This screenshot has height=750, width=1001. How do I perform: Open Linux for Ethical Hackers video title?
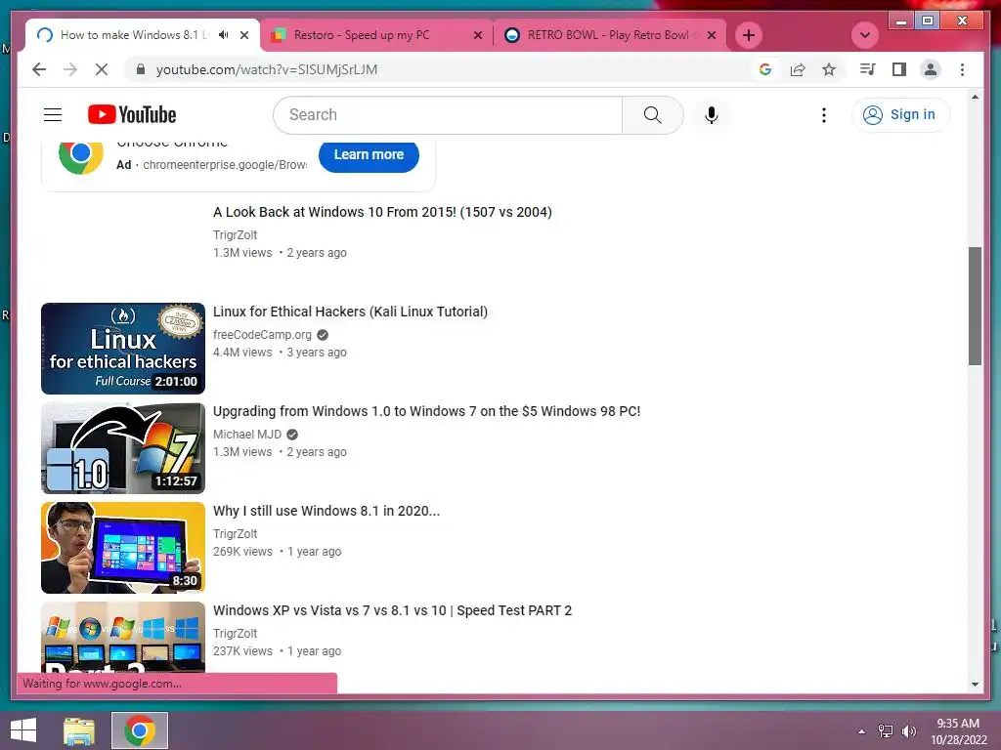(350, 312)
